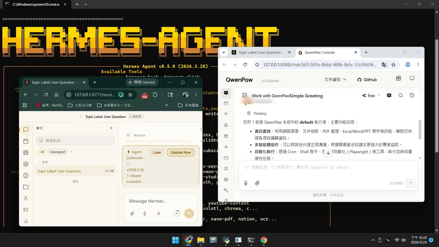Click the Message Hermes input field

tap(160, 201)
